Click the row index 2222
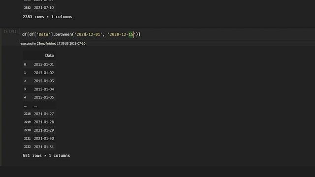Viewport: 315px width, 177px height. point(28,147)
